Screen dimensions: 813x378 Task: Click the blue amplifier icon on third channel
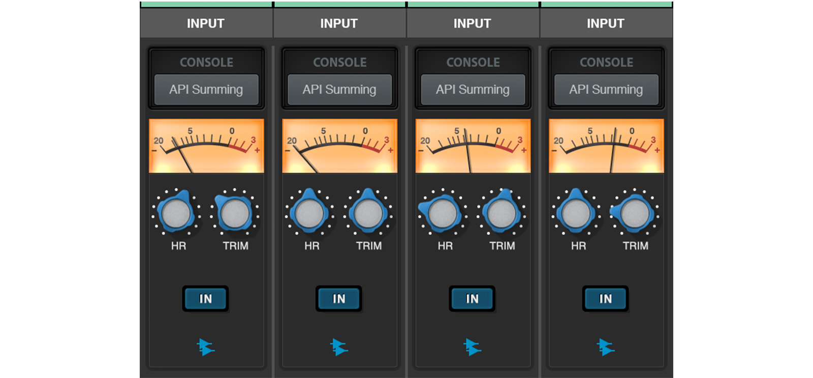click(472, 347)
